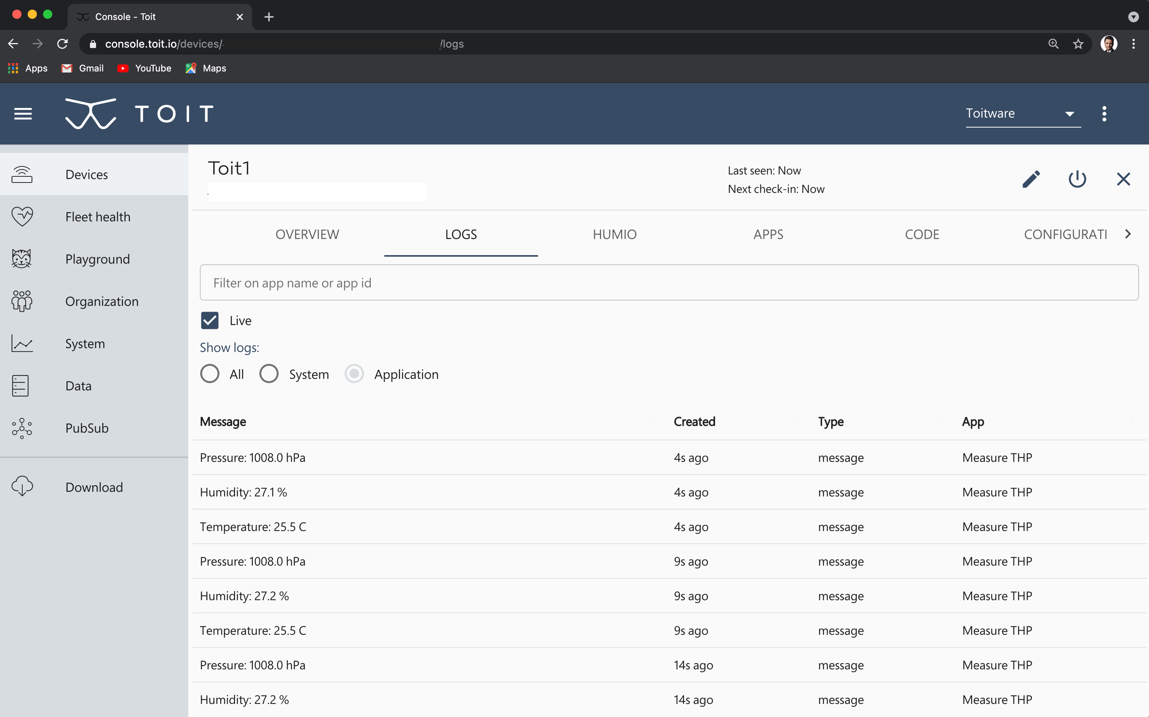This screenshot has height=717, width=1149.
Task: Open the Maps bookmark
Action: 206,68
